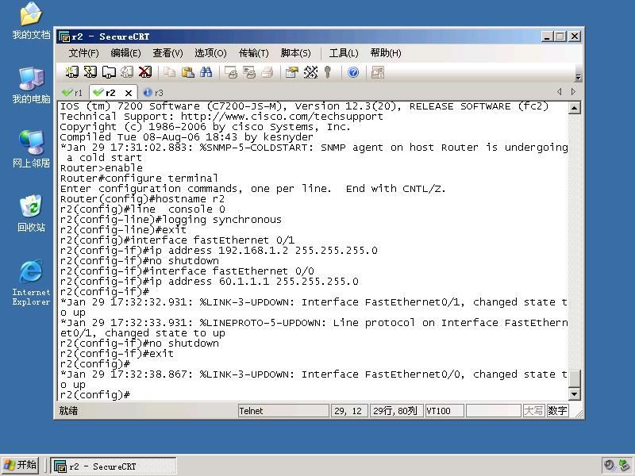
Task: Click the Disconnect red X icon
Action: (x=145, y=72)
